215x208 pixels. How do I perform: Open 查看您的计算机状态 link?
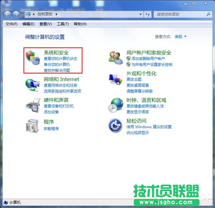(x=61, y=58)
